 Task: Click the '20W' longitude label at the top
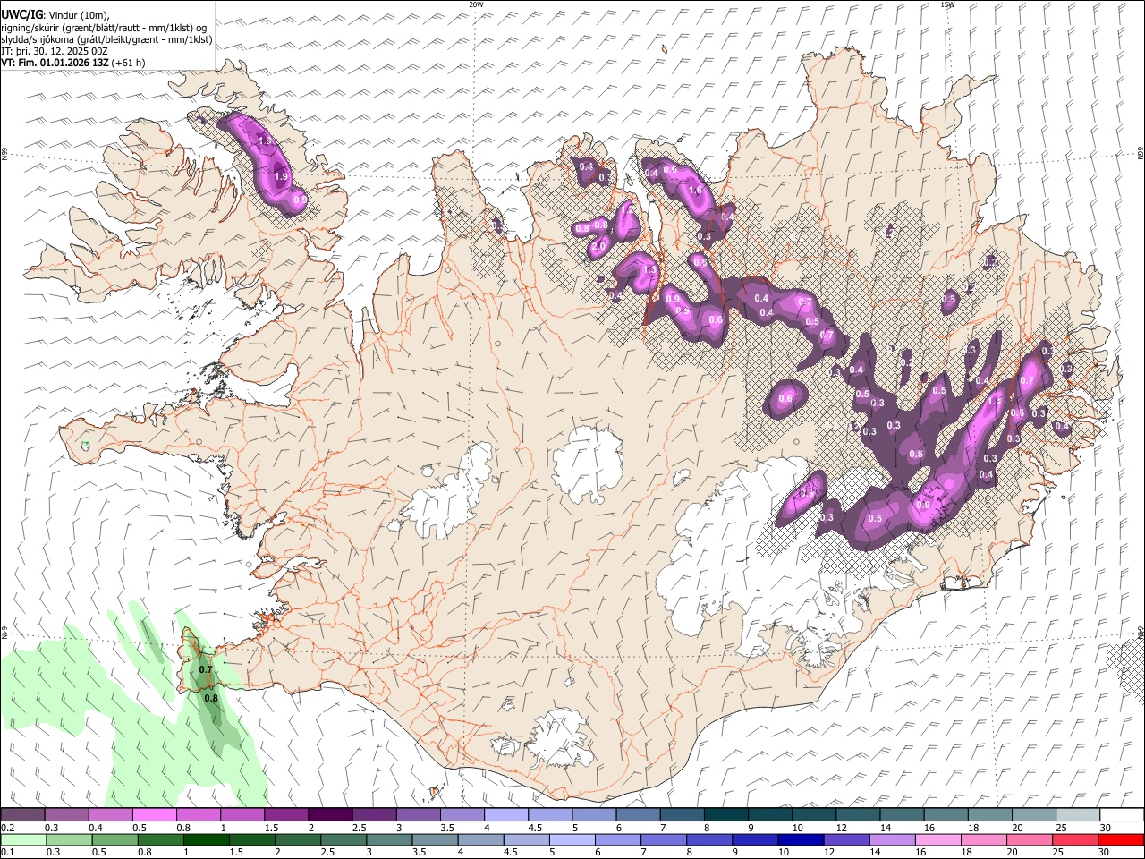coord(476,4)
